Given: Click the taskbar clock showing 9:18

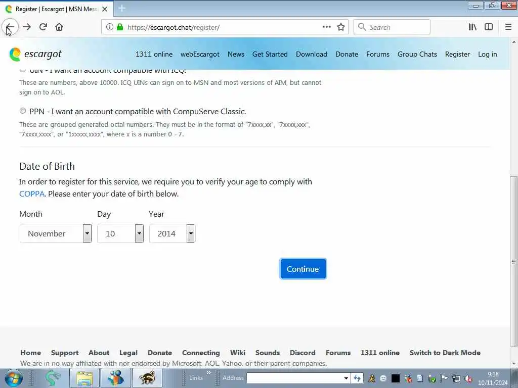Looking at the screenshot, I should tap(493, 374).
